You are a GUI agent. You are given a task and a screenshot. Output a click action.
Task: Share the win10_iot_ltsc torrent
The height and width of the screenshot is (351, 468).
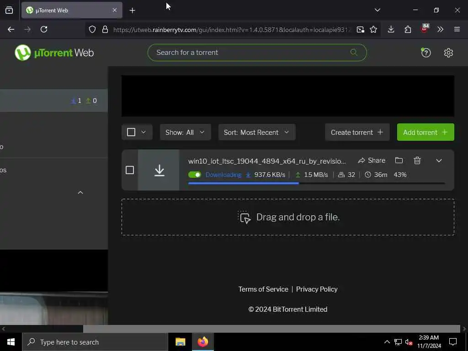372,160
